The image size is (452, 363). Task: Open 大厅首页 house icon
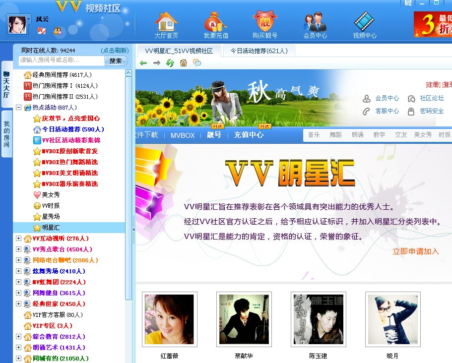tap(166, 22)
